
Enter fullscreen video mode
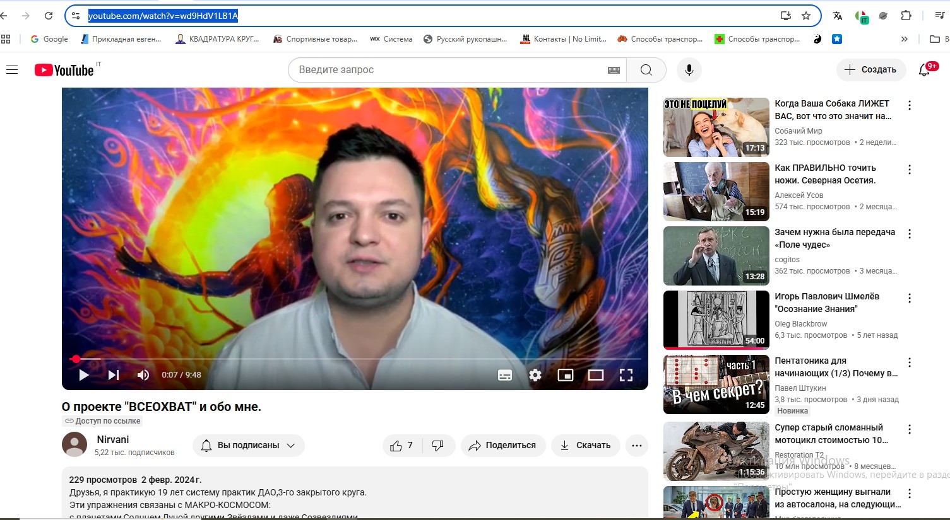tap(626, 375)
